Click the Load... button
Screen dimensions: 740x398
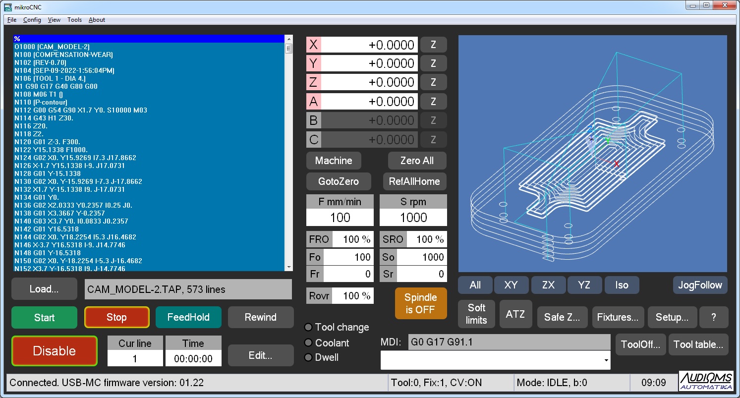(x=44, y=289)
